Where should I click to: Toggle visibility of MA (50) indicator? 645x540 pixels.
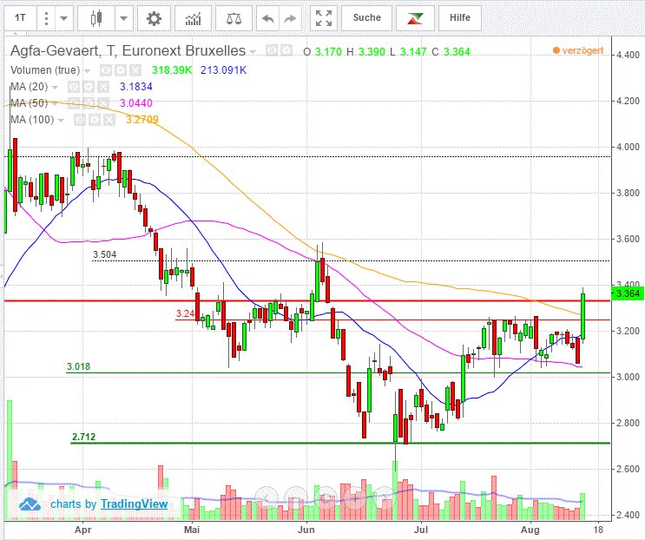tap(74, 103)
